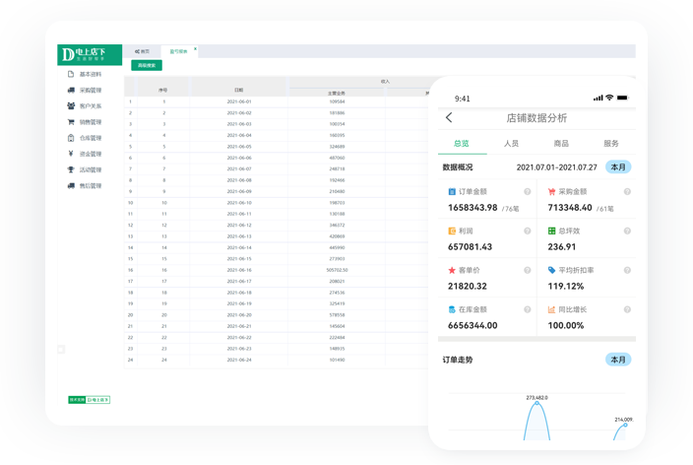Open the 基本资料 menu item
The image size is (693, 465).
pyautogui.click(x=91, y=74)
